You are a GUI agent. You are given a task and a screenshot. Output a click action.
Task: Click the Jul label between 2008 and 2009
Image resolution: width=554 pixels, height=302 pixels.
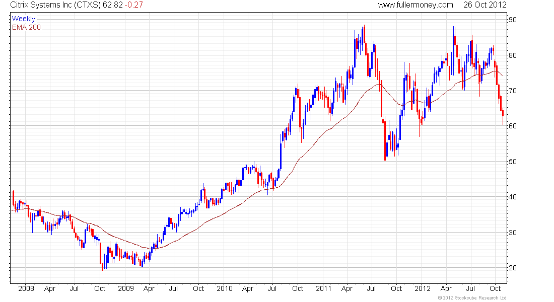click(74, 288)
